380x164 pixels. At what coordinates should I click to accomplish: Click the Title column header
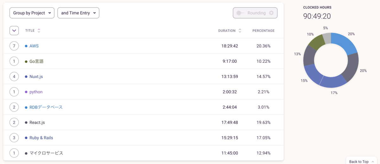[x=30, y=31]
